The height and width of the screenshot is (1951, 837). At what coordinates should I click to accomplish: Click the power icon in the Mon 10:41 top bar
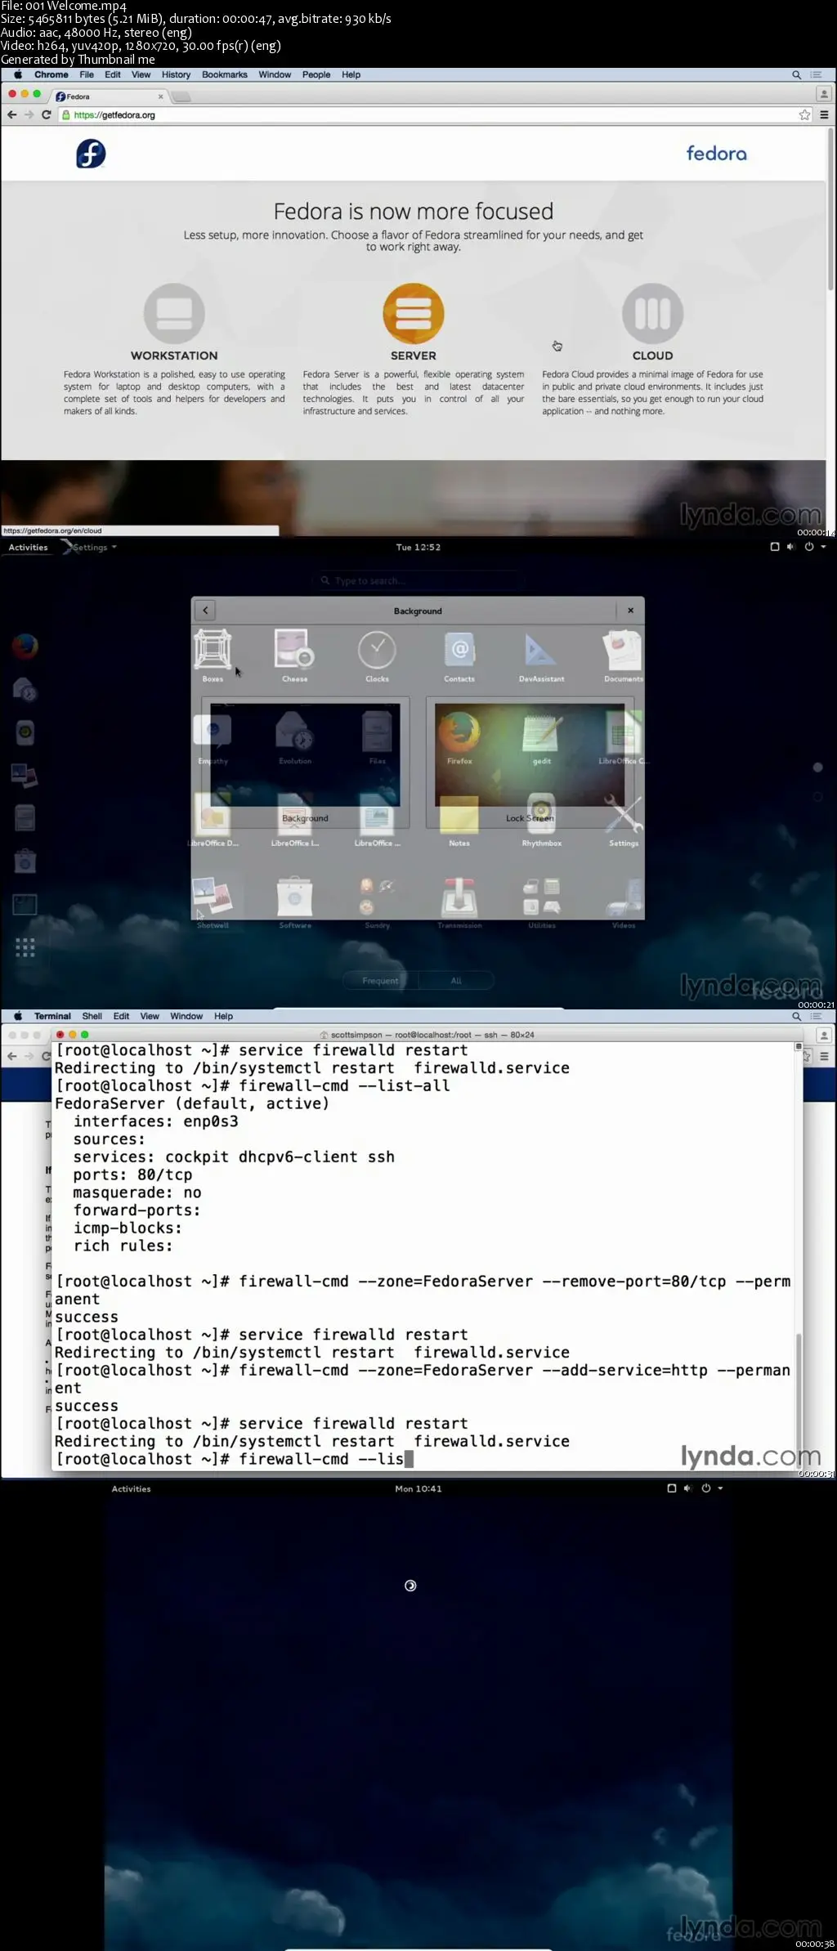tap(706, 1488)
